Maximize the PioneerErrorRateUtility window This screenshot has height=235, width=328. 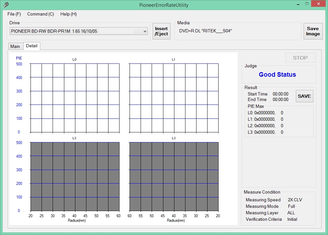(x=307, y=4)
